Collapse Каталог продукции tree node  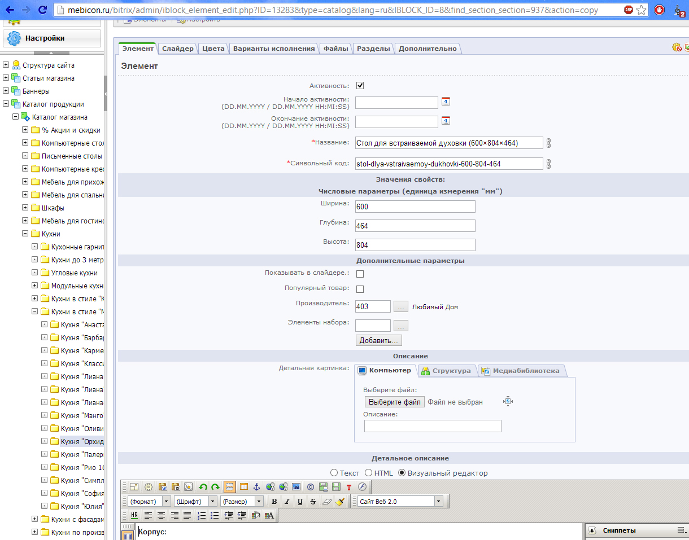coord(6,104)
